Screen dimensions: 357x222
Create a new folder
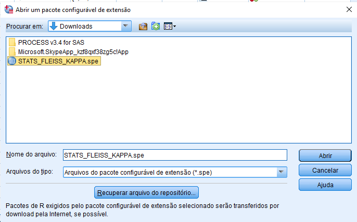pyautogui.click(x=156, y=27)
